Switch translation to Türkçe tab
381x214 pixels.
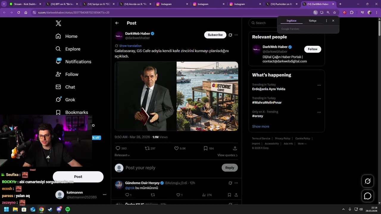pyautogui.click(x=312, y=21)
